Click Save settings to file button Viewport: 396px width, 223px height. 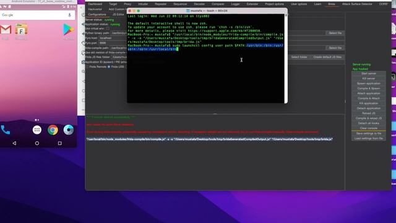(x=369, y=133)
